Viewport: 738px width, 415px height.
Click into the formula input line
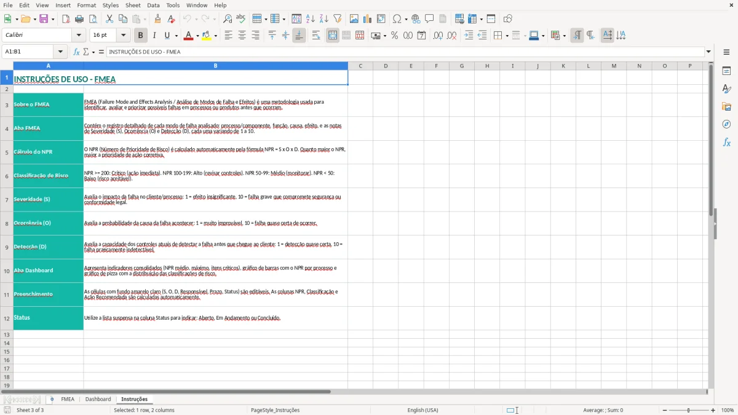(x=406, y=52)
